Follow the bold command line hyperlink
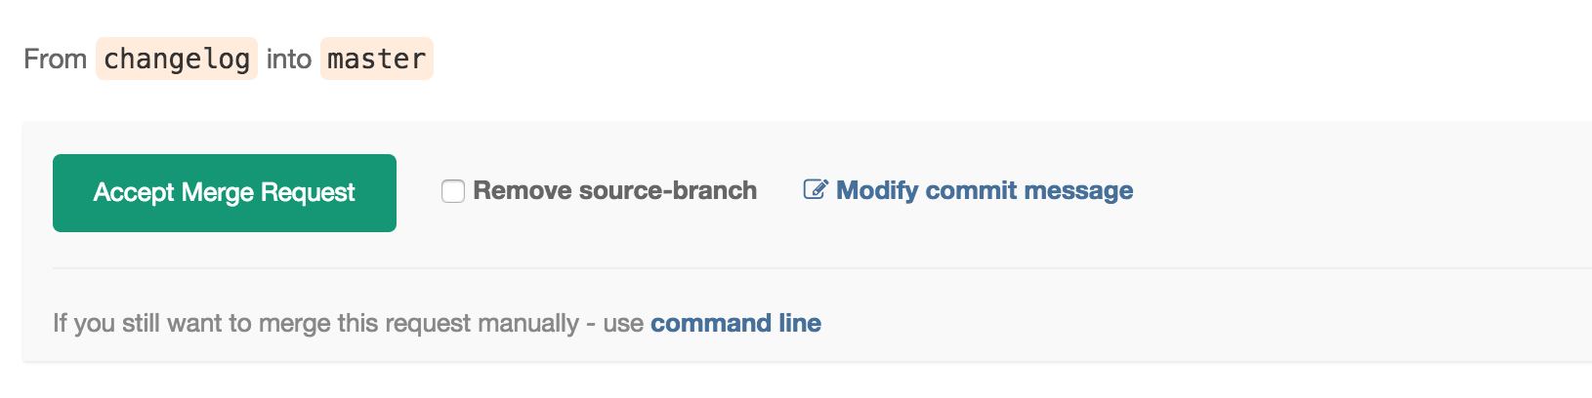This screenshot has height=398, width=1592. click(735, 323)
